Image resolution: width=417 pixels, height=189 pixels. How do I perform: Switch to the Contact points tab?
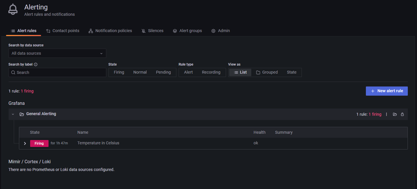click(63, 31)
